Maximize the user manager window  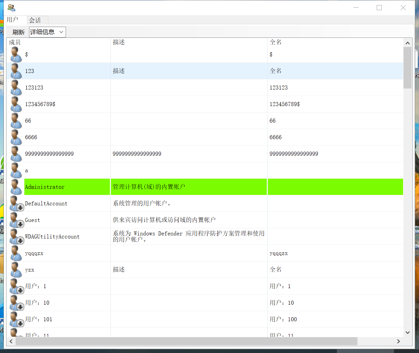point(379,7)
